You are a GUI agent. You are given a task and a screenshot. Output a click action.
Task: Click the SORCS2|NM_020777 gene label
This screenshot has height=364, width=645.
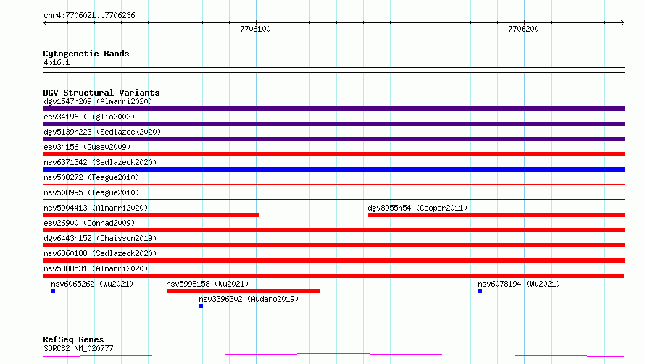click(x=78, y=348)
